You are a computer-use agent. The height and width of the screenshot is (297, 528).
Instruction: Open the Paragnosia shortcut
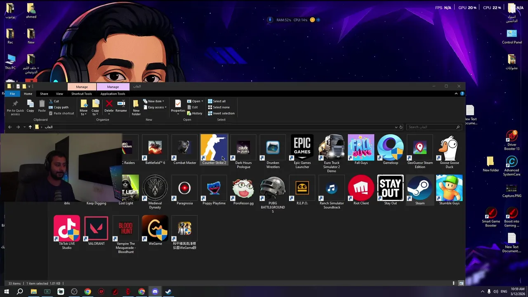coord(184,190)
